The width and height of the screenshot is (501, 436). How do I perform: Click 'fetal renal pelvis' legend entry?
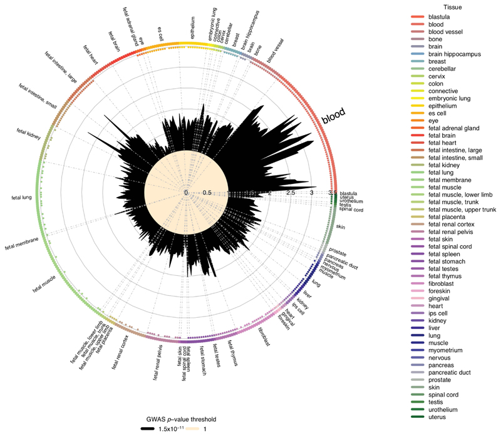point(450,232)
